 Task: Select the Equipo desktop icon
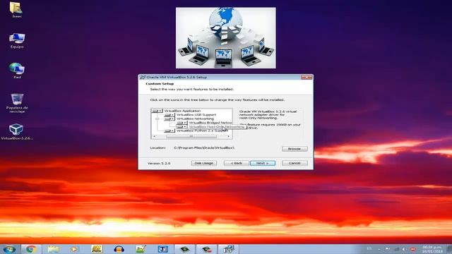coord(17,40)
